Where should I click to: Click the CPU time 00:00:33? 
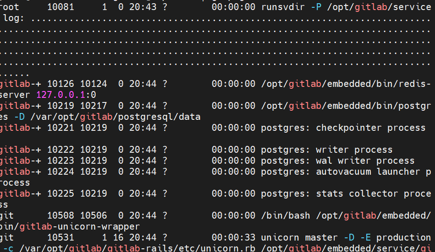pyautogui.click(x=234, y=237)
